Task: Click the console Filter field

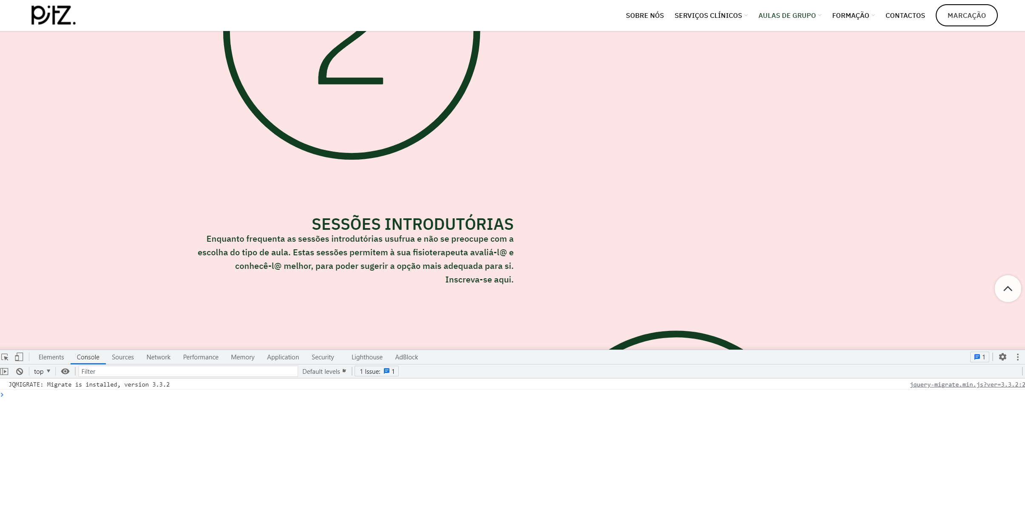Action: click(188, 372)
